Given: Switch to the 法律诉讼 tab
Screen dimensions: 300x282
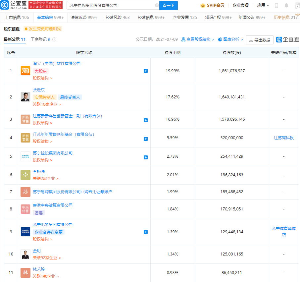Looking at the screenshot, I should [84, 18].
